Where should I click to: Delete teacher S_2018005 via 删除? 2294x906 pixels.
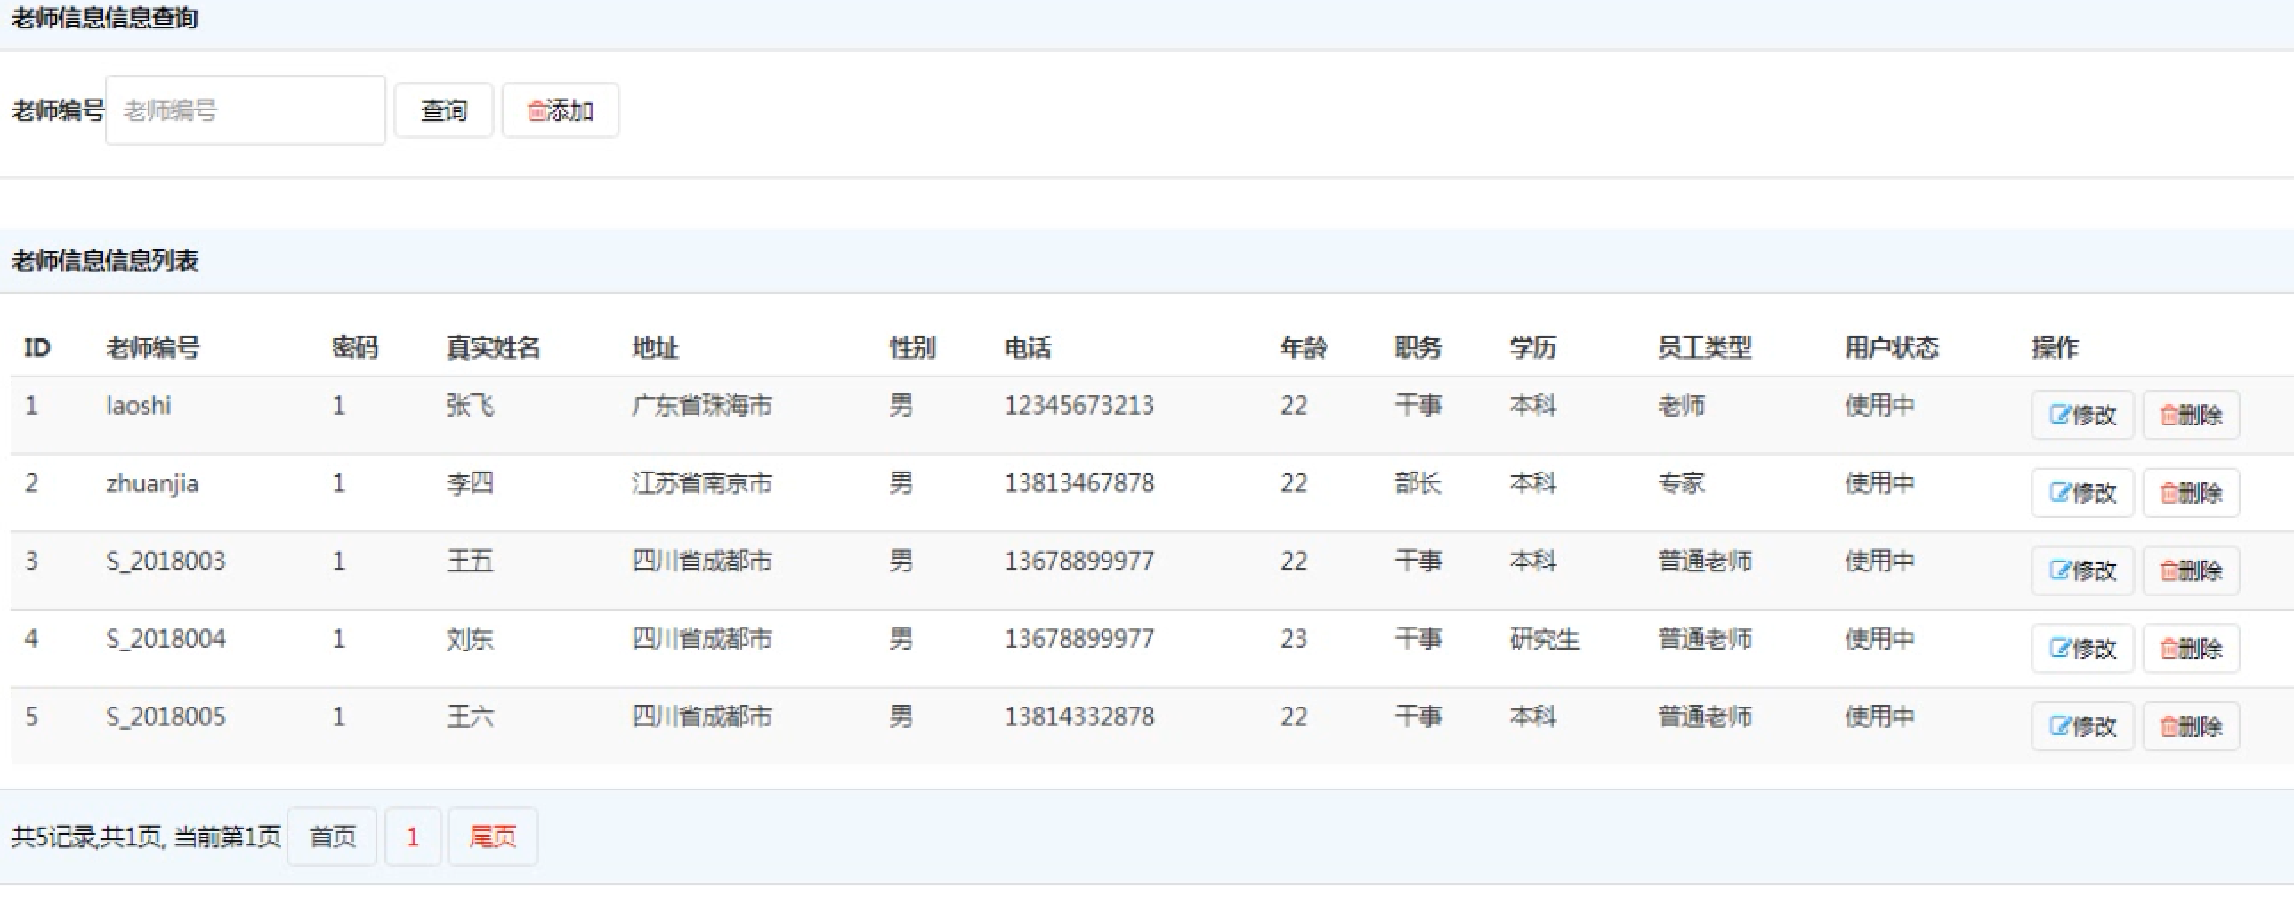coord(2191,726)
